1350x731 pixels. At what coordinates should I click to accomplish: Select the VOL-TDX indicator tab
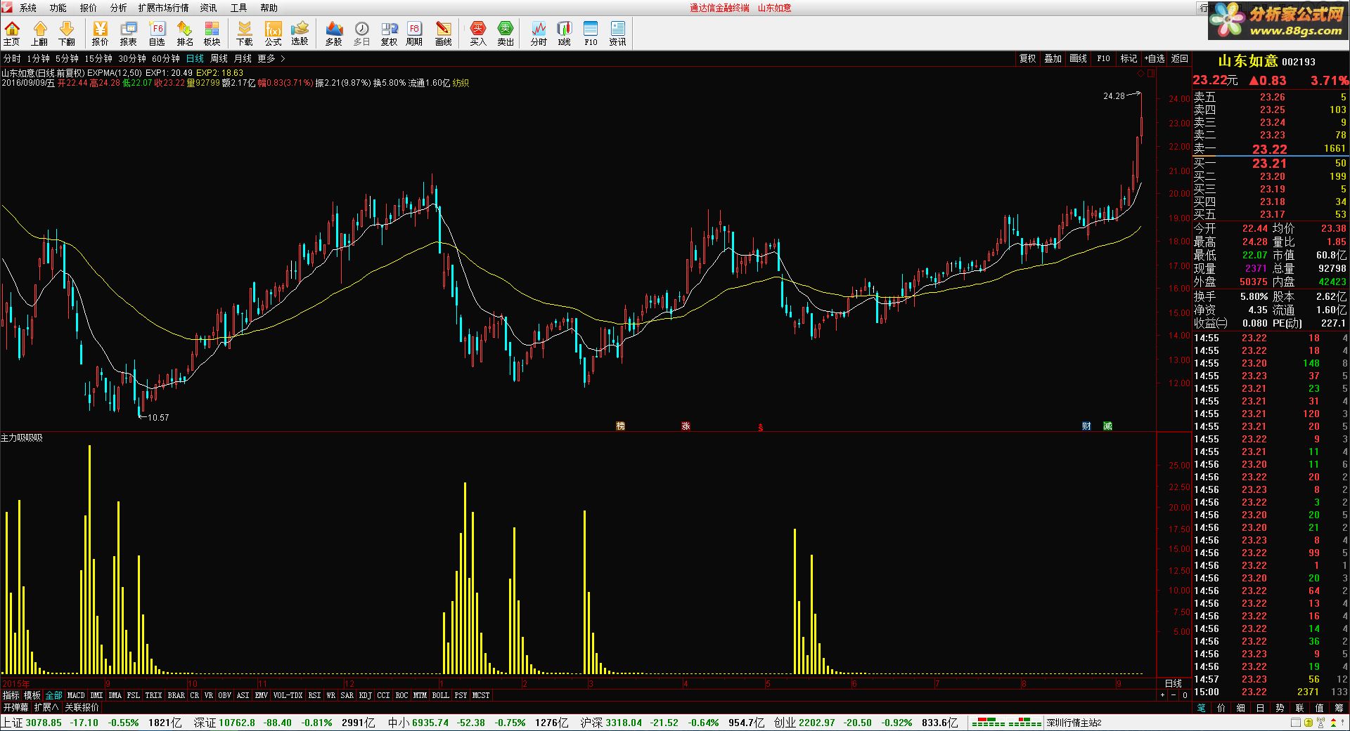(288, 695)
